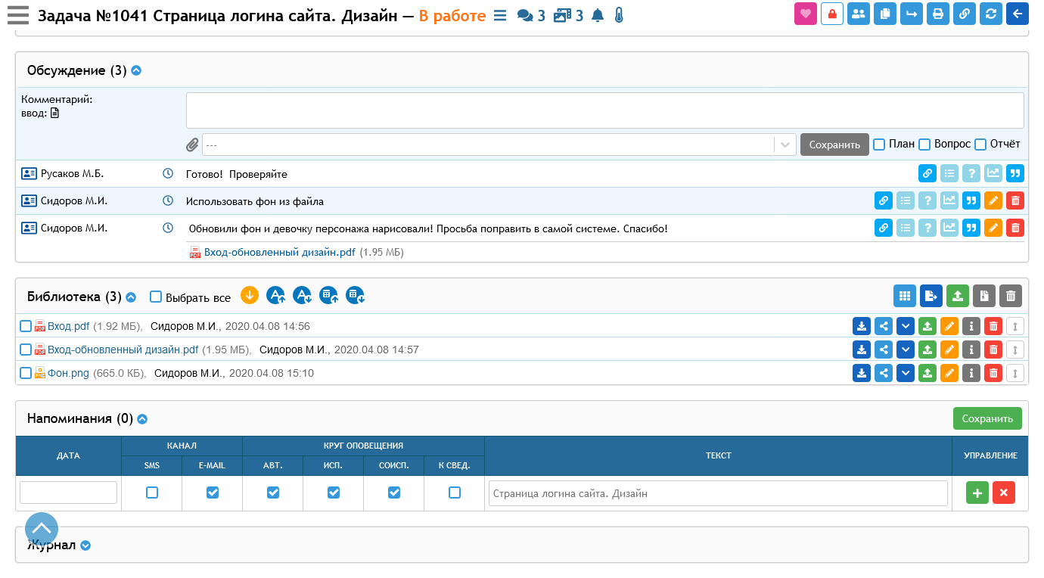Open dropdown menu for Вход-обновленный дизайн.pdf

pos(906,350)
